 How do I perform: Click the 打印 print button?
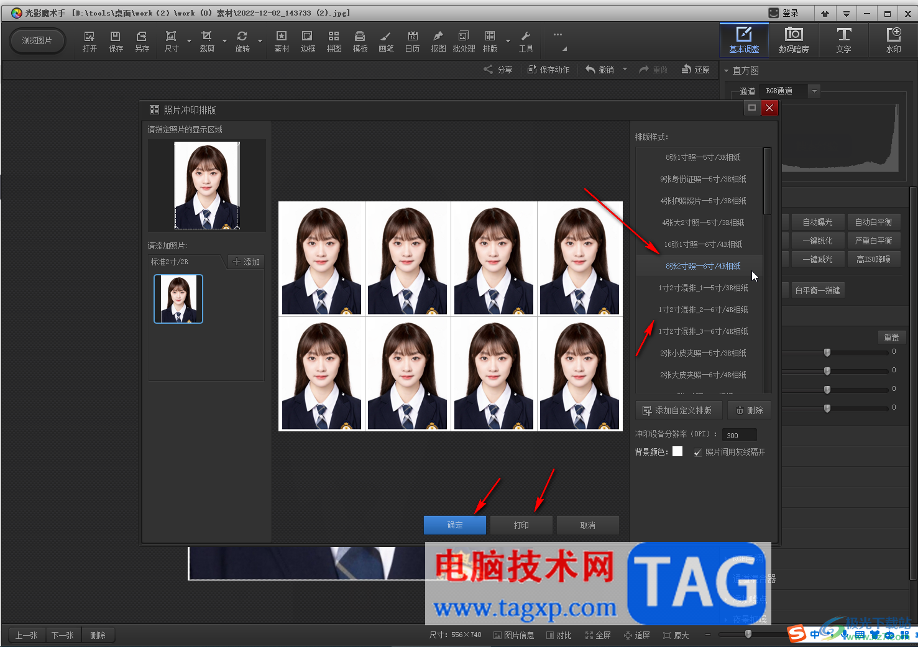[x=521, y=525]
